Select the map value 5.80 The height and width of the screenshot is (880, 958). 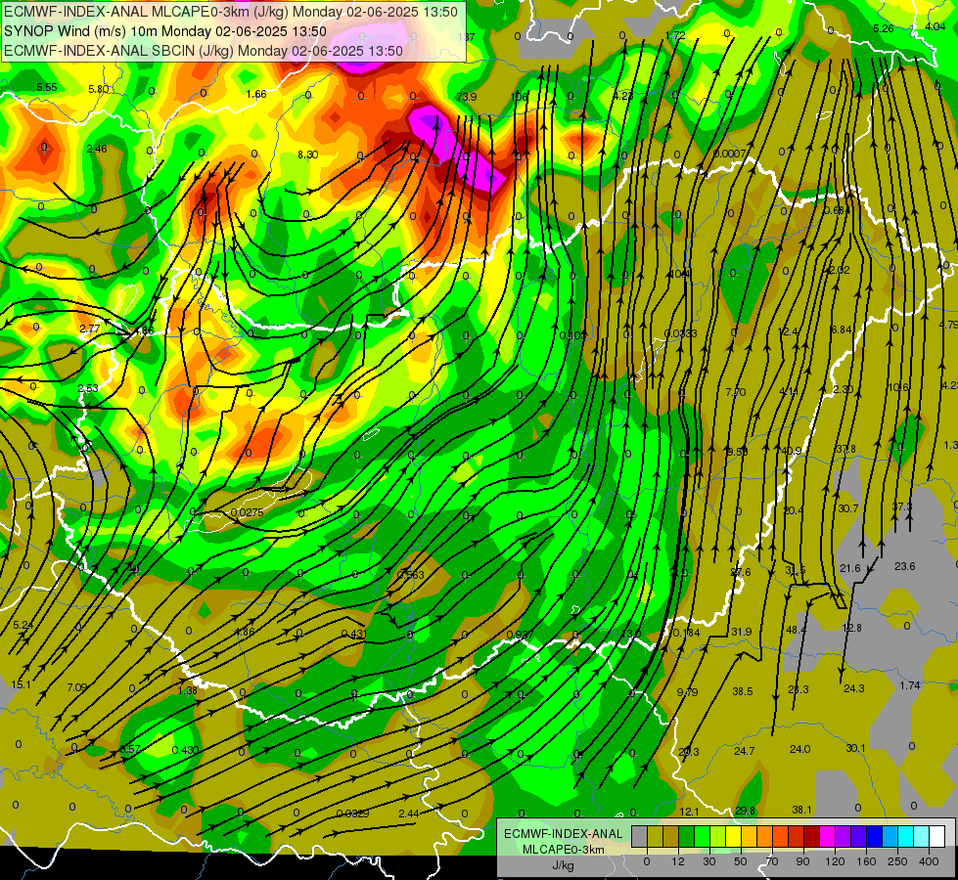point(99,89)
